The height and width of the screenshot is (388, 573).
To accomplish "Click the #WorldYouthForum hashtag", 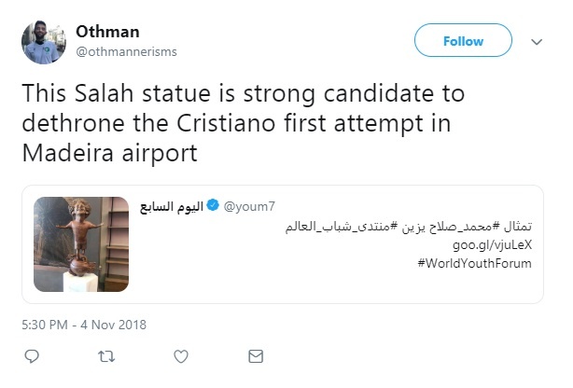I will [x=477, y=263].
